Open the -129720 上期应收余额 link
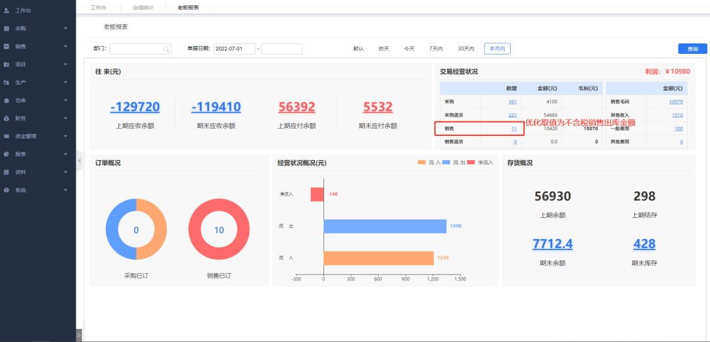 click(x=135, y=107)
